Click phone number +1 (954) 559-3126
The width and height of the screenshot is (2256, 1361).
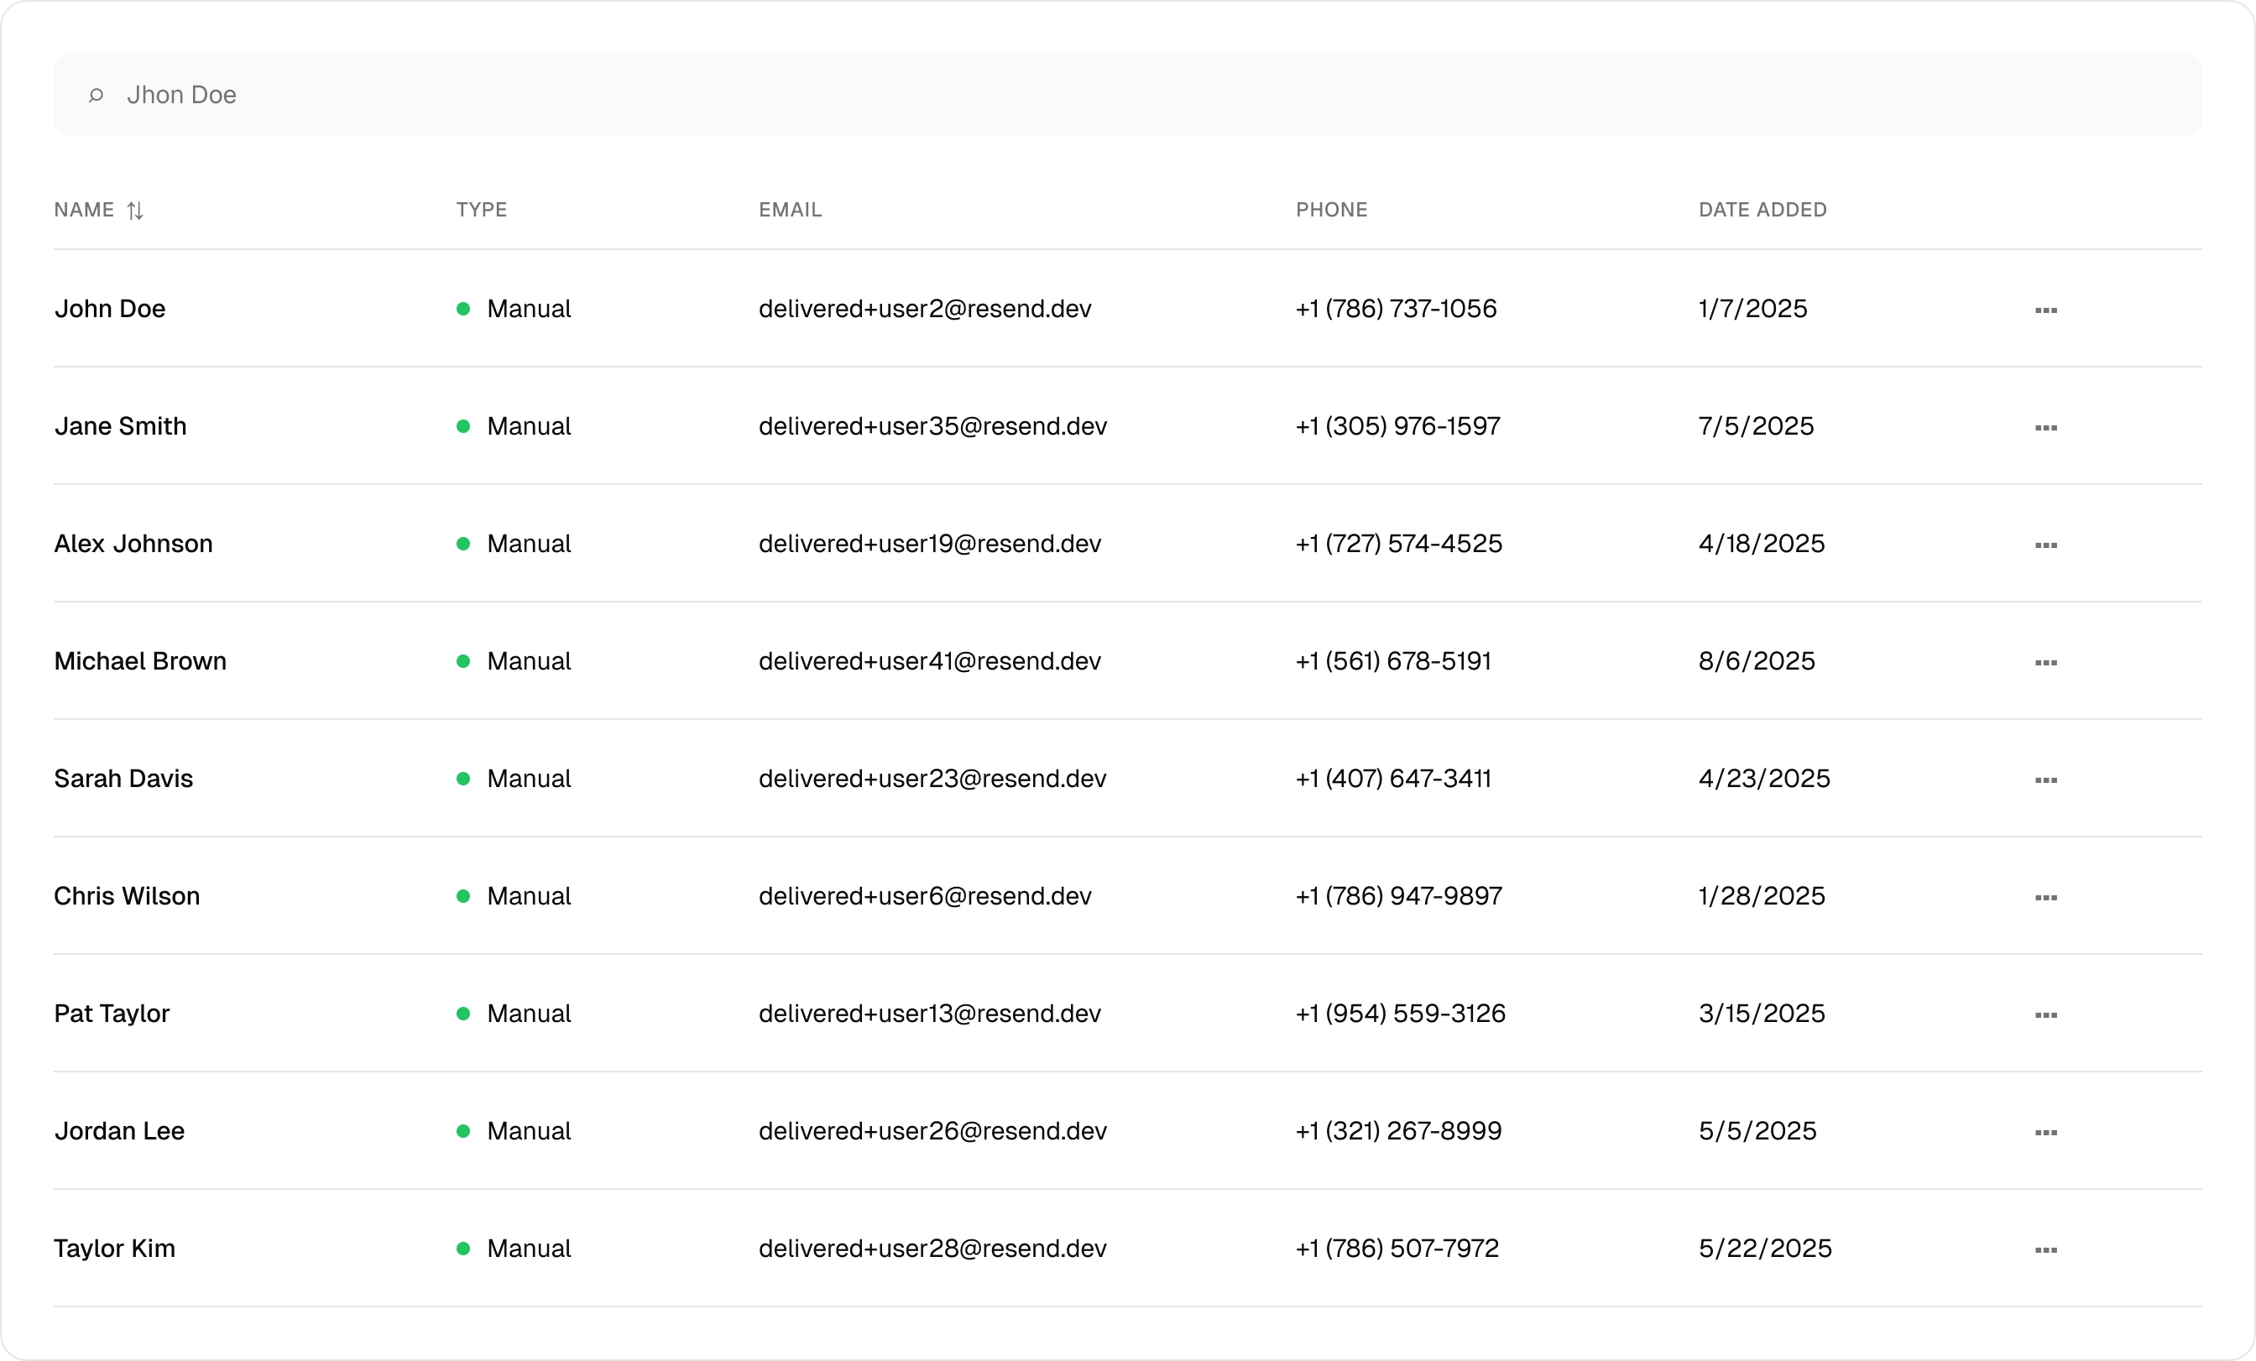point(1400,1014)
